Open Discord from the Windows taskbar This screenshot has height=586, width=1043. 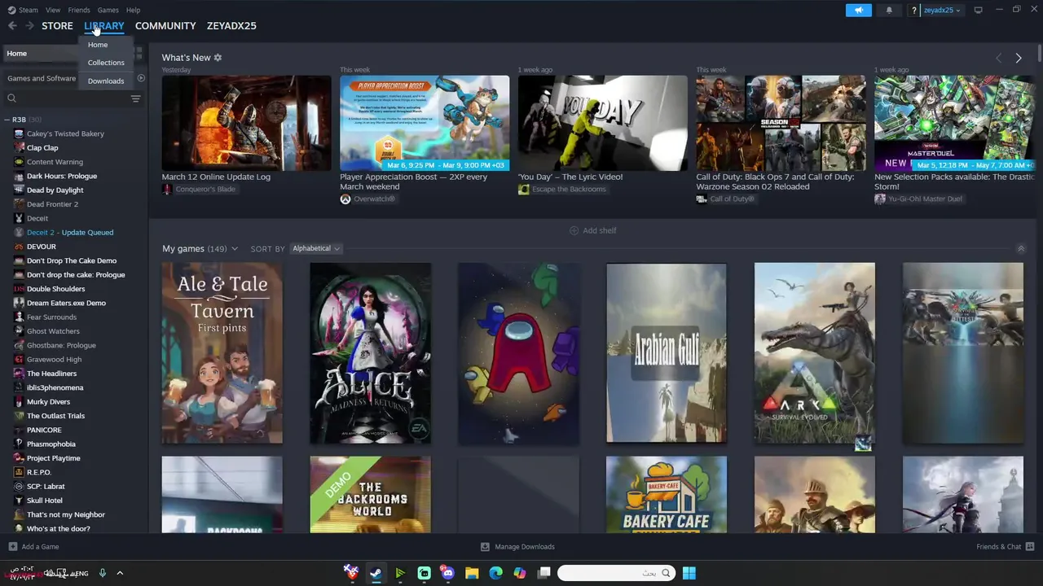[x=447, y=573]
